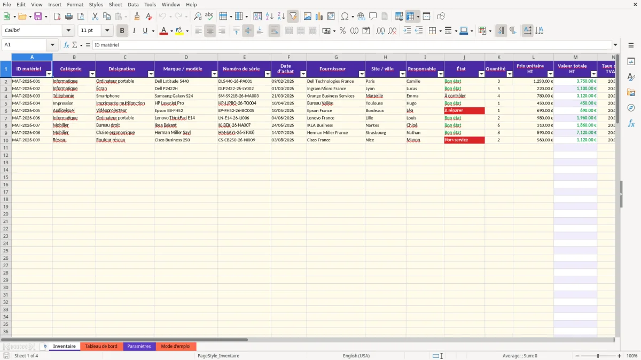This screenshot has width=641, height=360.
Task: Click the Zoom In plus button
Action: (x=620, y=356)
